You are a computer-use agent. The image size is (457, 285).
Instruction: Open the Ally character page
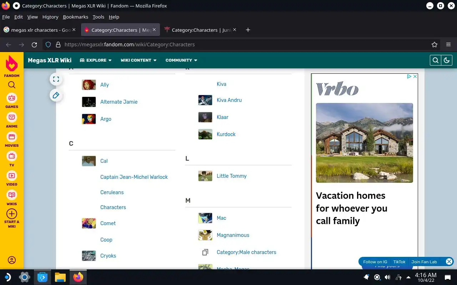tap(105, 85)
